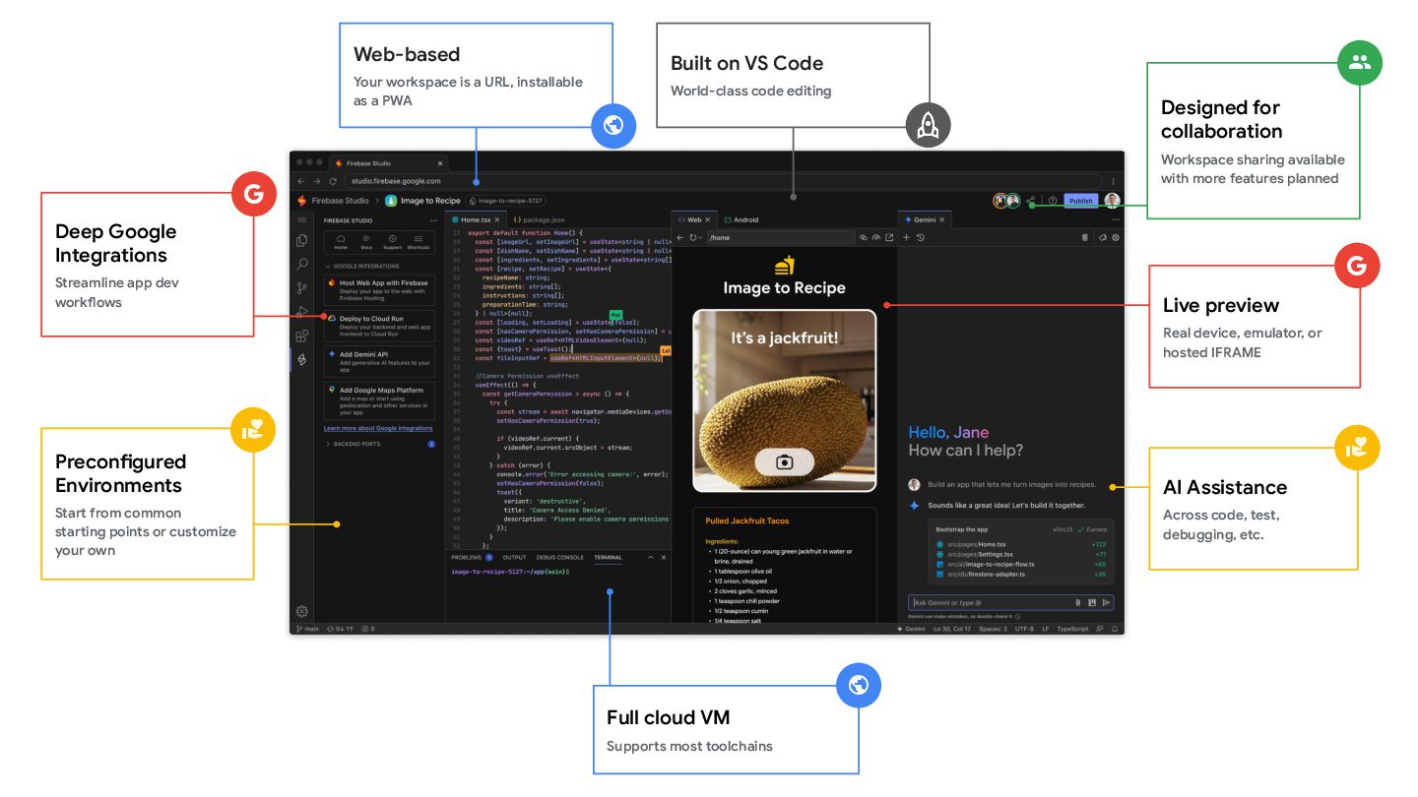Collapse the Google Integrations section
The height and width of the screenshot is (797, 1418).
[362, 267]
